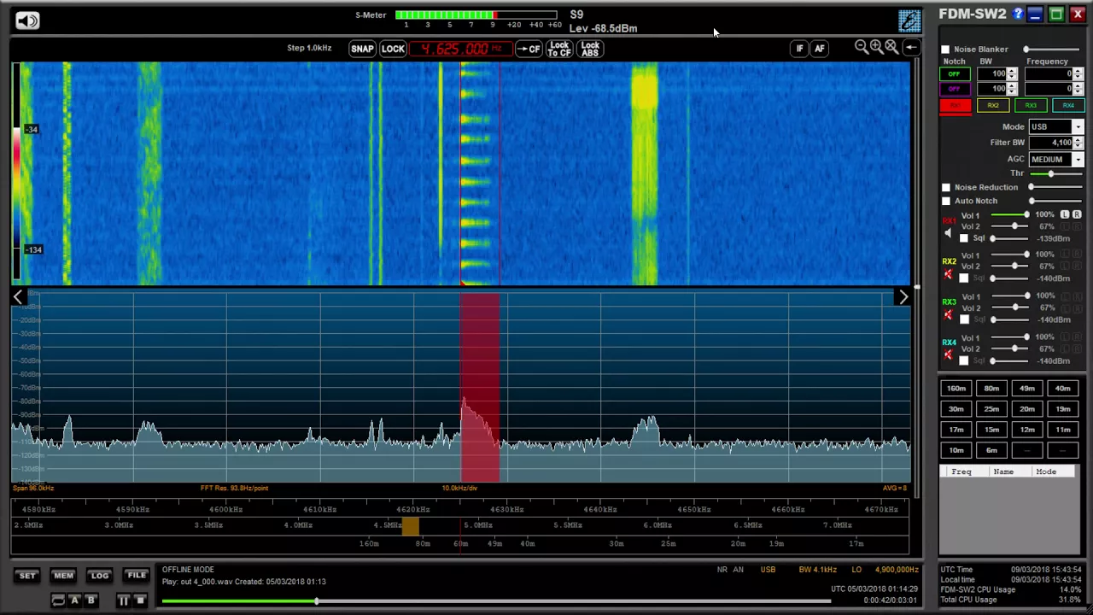
Task: Unmute RX3 crossed speaker icon
Action: point(948,315)
